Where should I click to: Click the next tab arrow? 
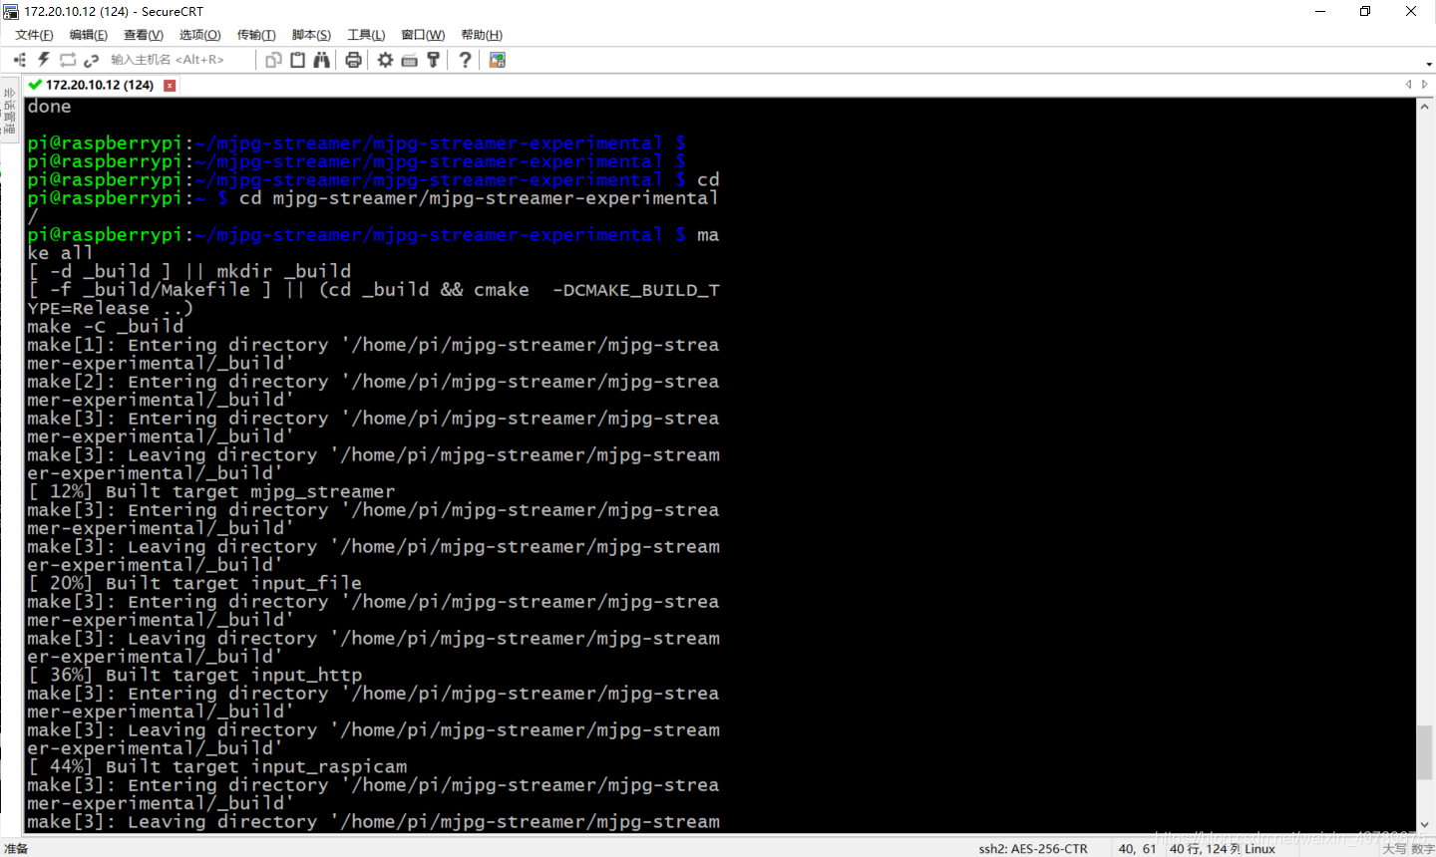pyautogui.click(x=1425, y=85)
